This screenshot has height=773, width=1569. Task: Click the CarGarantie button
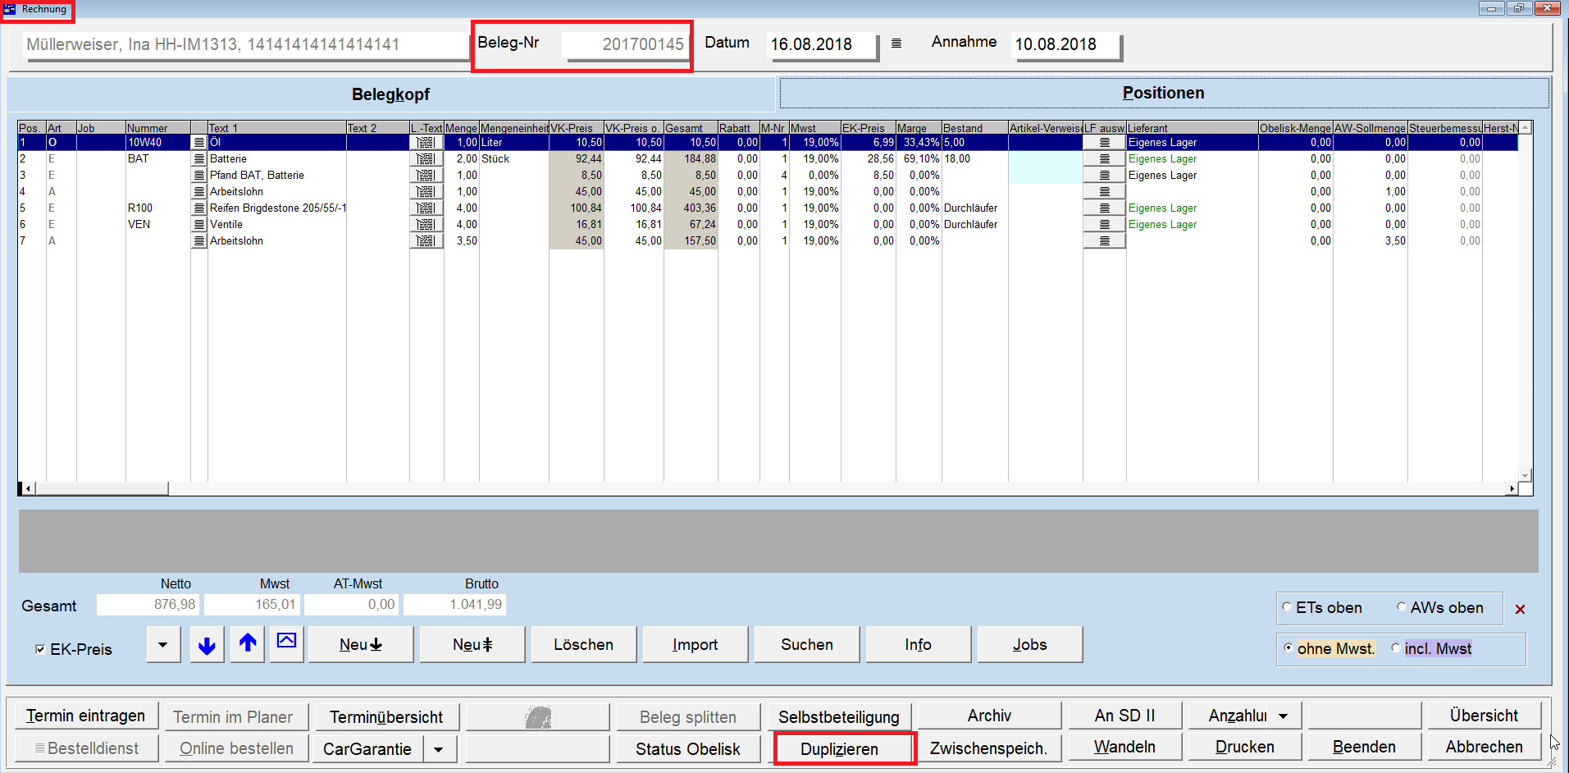coord(367,749)
